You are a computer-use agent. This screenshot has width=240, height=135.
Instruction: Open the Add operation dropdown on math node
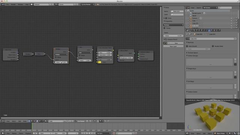[x=85, y=52]
